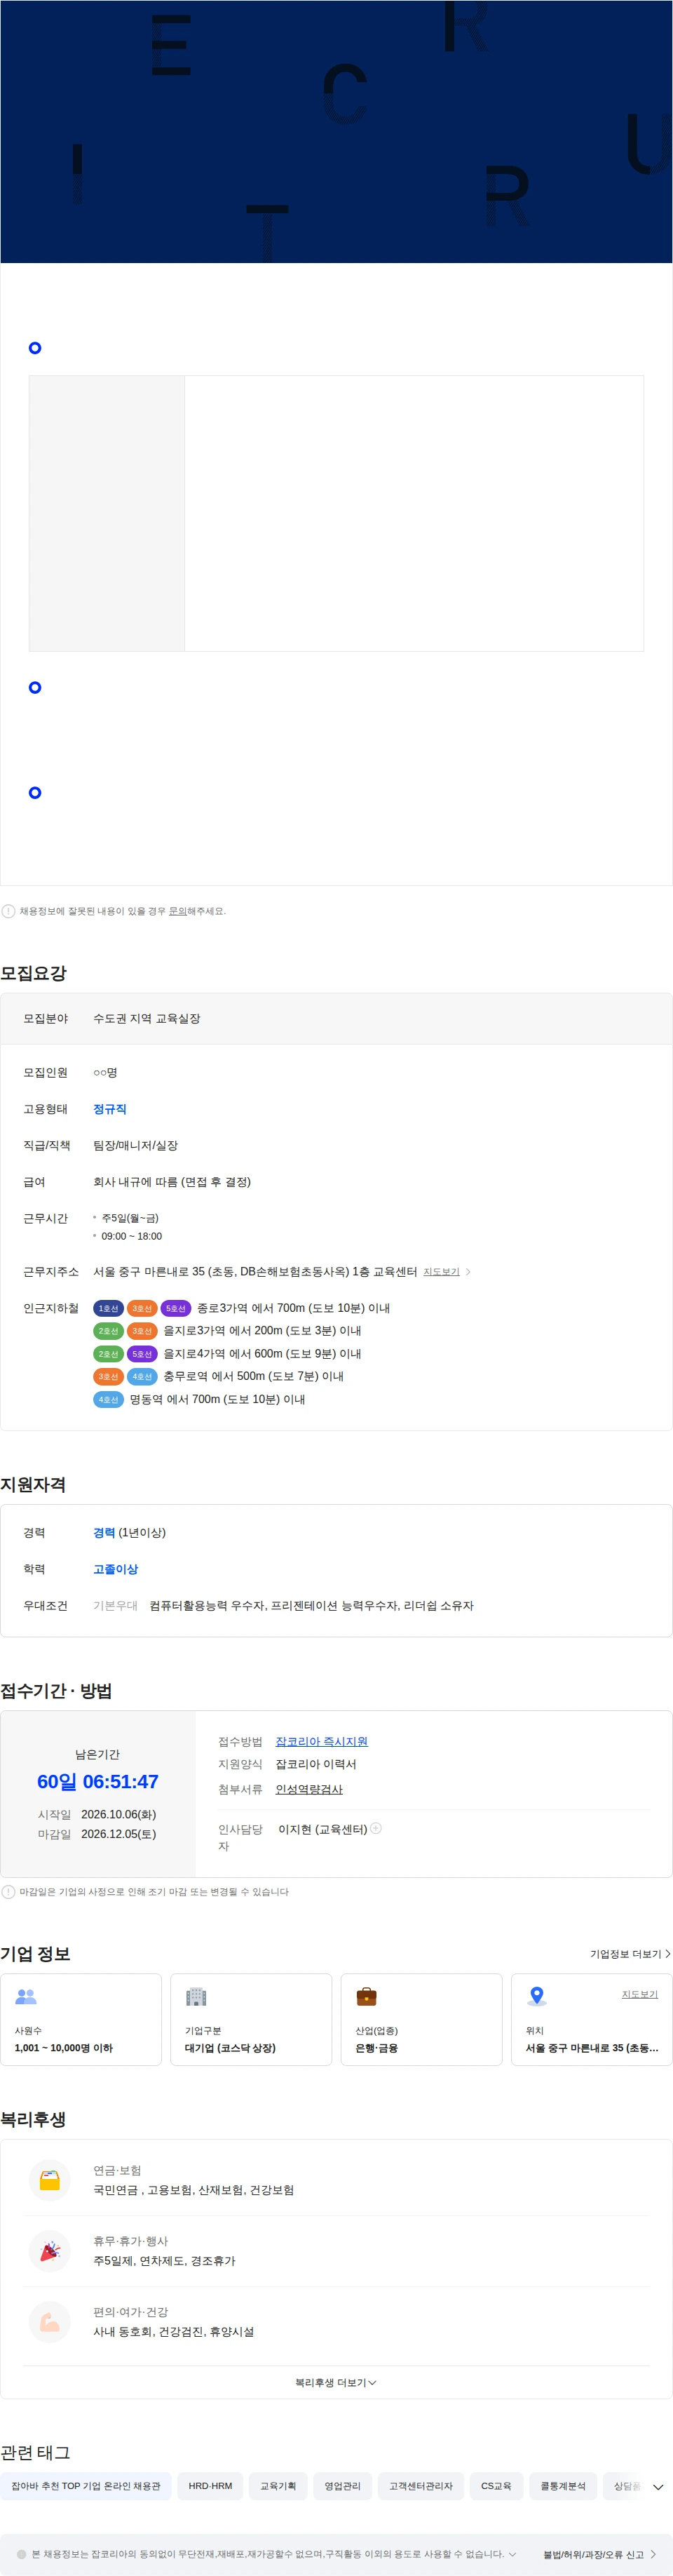The height and width of the screenshot is (2576, 673).
Task: Click the 휴무·휴가·행사 party icon
Action: (50, 2251)
